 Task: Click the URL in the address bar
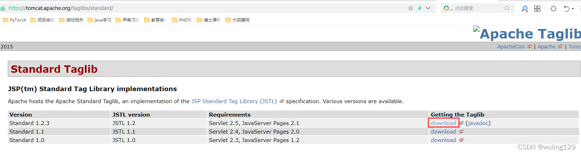[x=61, y=8]
